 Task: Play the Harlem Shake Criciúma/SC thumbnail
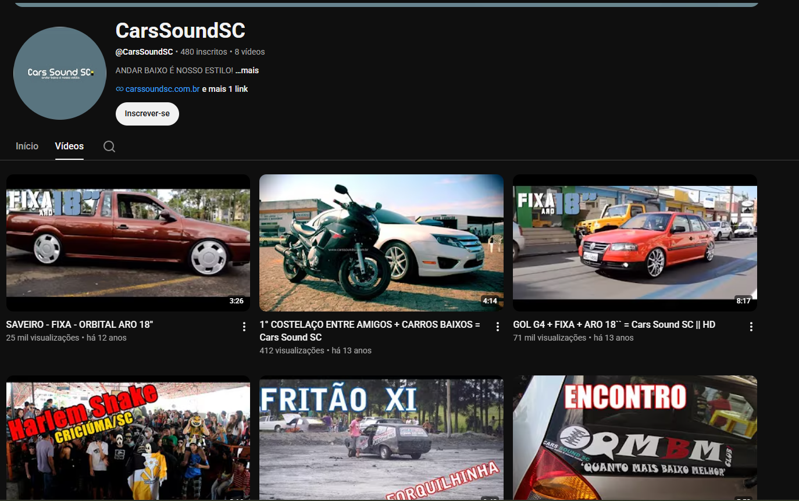click(x=128, y=438)
